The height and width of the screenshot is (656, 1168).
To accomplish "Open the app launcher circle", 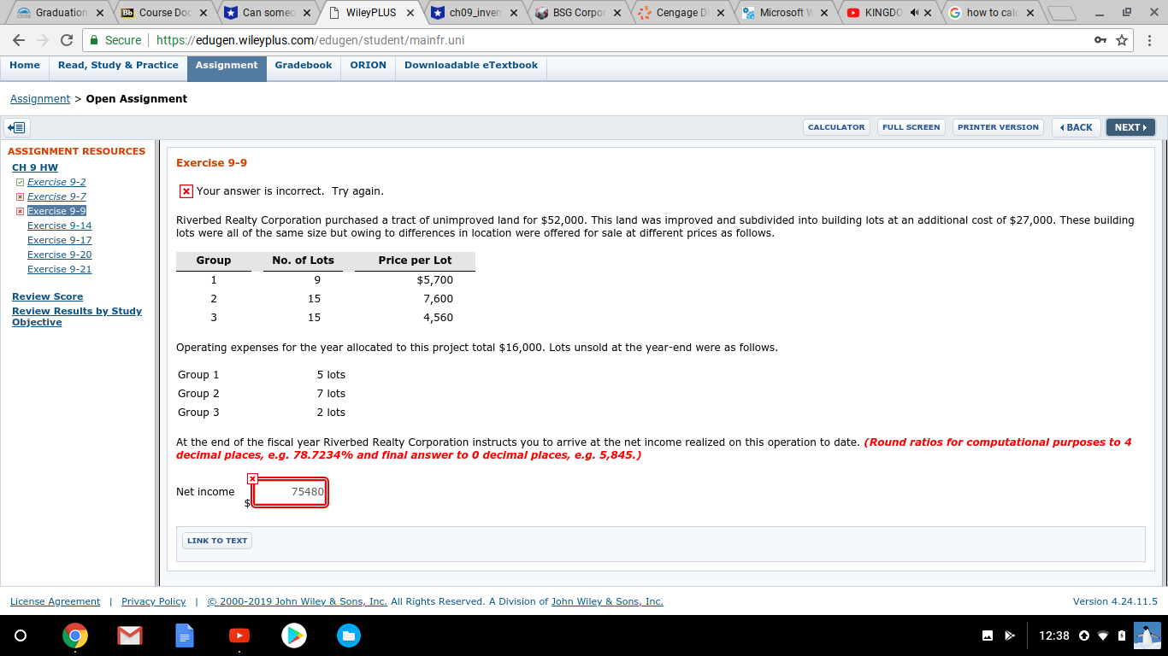I will (19, 635).
